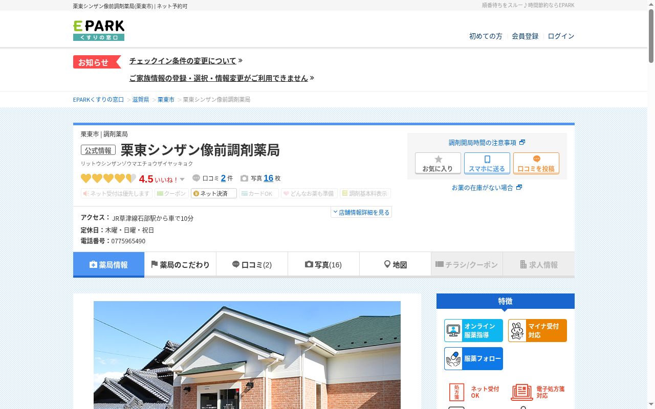Click the お知らせ red label
Viewport: 655px width, 409px height.
(x=97, y=62)
